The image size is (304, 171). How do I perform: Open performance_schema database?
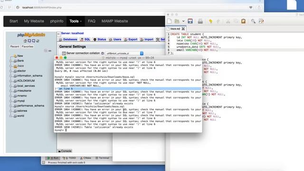tap(30, 106)
